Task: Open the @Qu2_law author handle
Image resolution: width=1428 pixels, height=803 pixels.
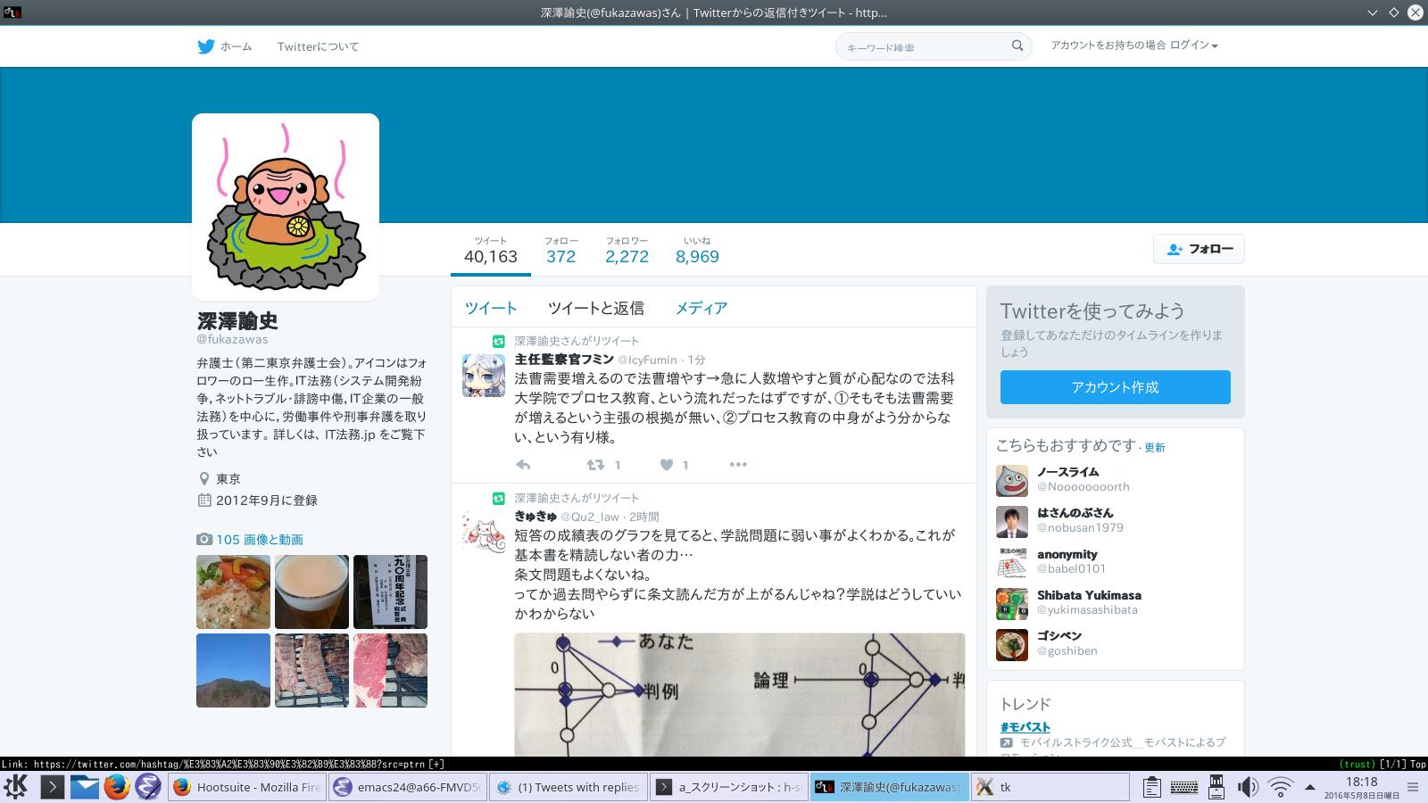Action: 590,517
